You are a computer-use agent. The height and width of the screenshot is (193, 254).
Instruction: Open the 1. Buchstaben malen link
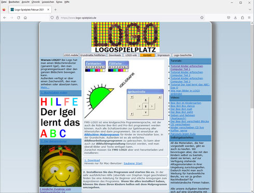click(x=54, y=93)
